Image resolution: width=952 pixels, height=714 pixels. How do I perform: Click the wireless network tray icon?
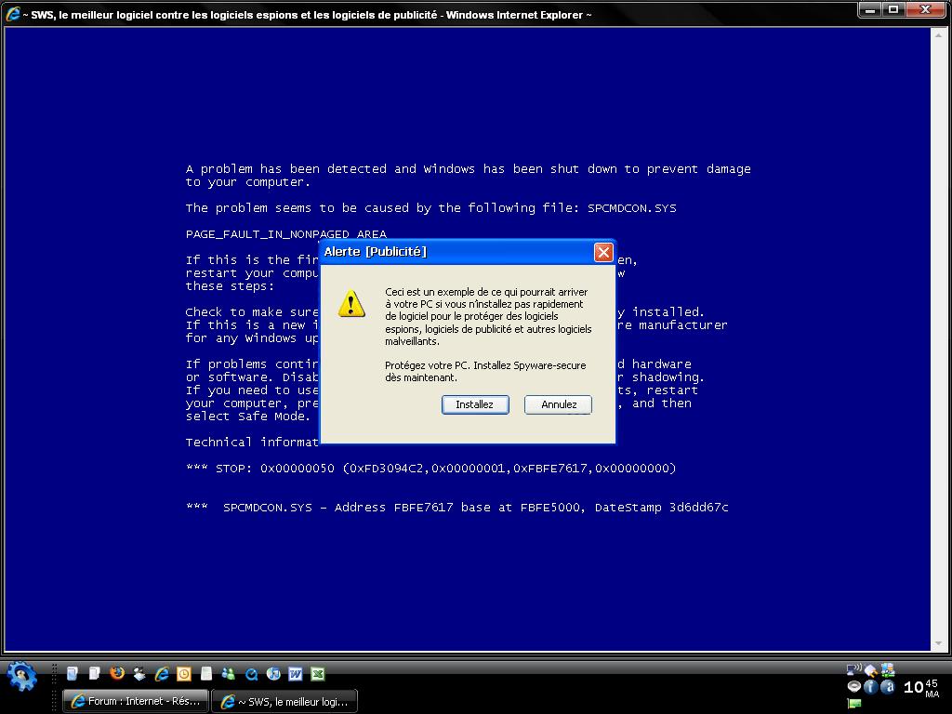click(853, 669)
